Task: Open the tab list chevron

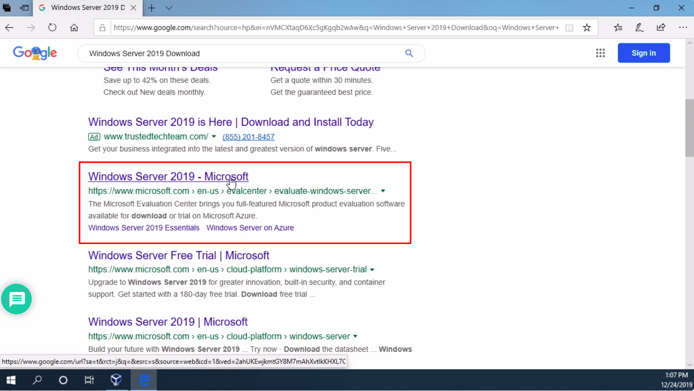Action: 169,8
